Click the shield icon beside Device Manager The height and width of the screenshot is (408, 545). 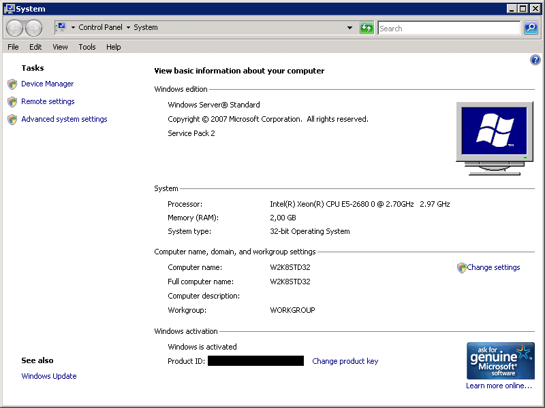point(12,84)
